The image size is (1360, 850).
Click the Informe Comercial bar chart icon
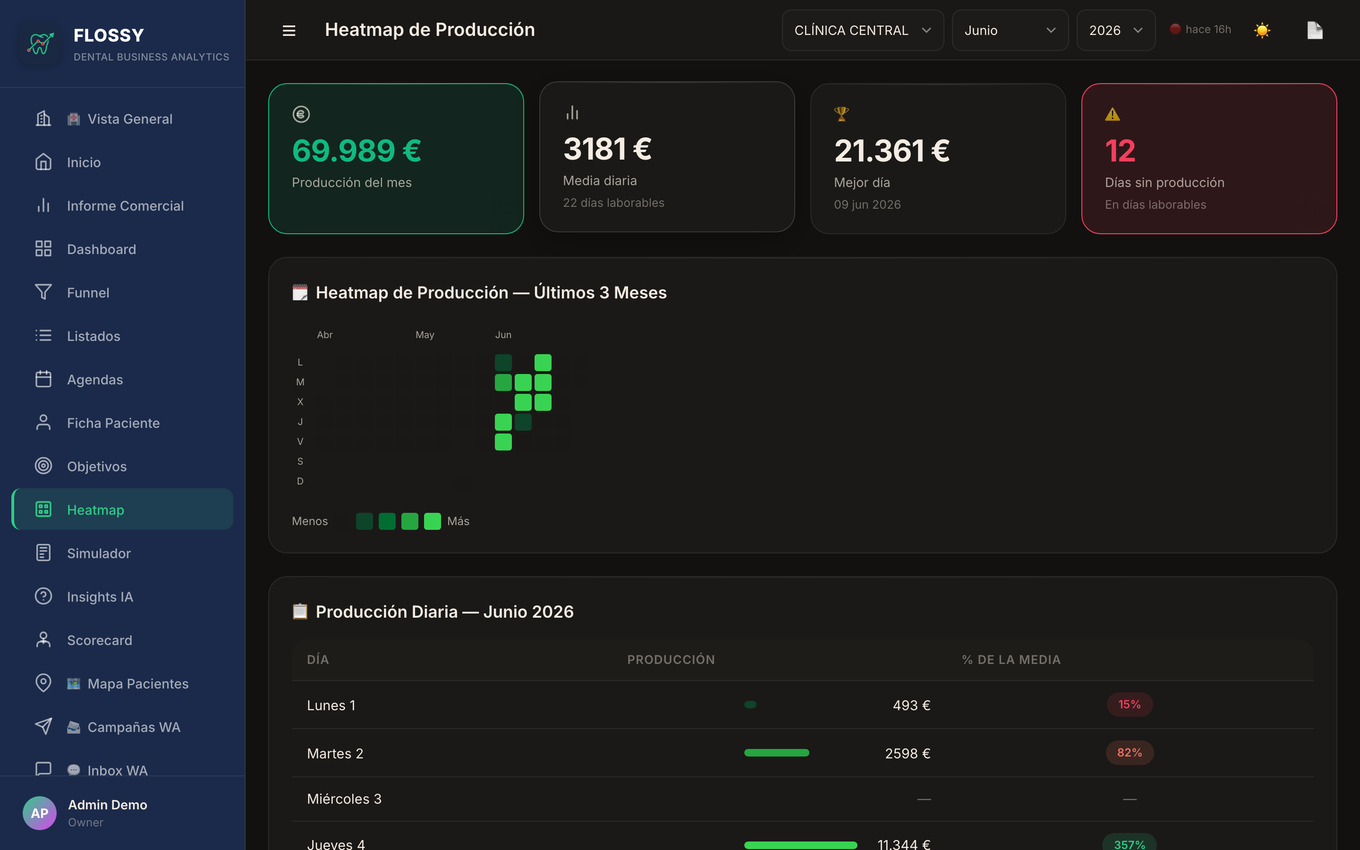point(43,205)
